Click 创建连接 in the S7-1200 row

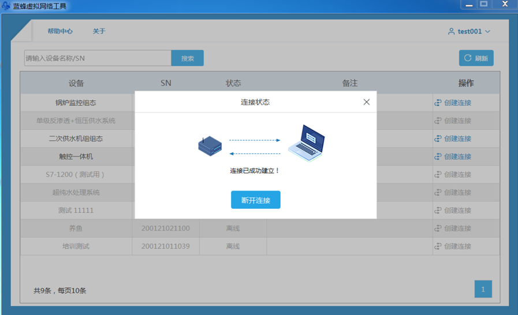(453, 174)
